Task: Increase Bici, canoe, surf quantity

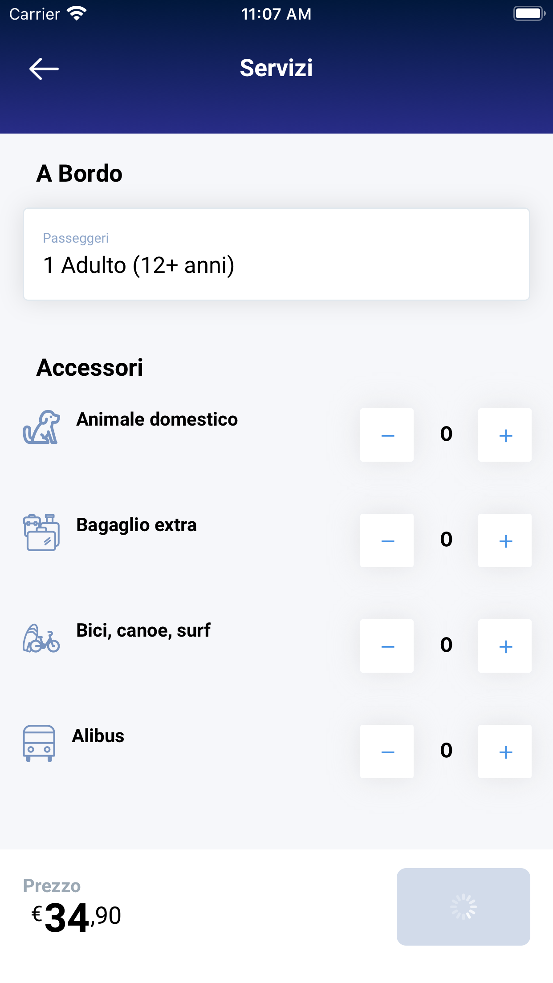Action: point(505,646)
